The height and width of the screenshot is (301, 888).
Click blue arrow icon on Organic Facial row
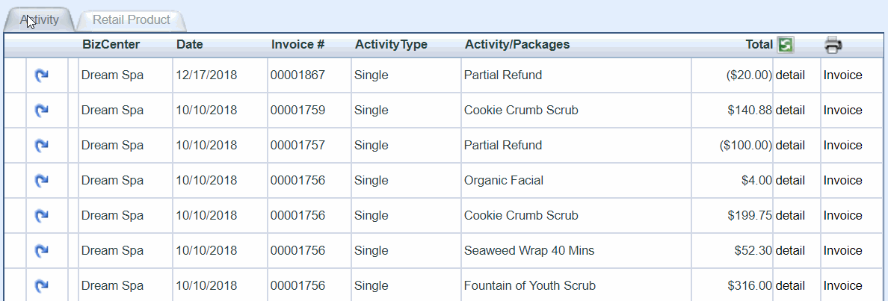(41, 181)
